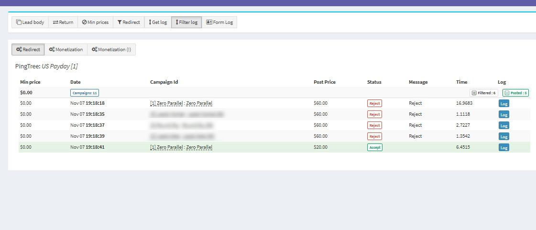The height and width of the screenshot is (230, 536).
Task: Click the Return arrows button
Action: (x=63, y=22)
